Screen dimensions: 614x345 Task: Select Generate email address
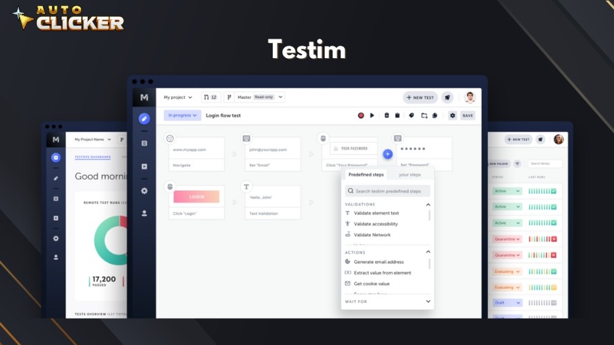point(378,261)
